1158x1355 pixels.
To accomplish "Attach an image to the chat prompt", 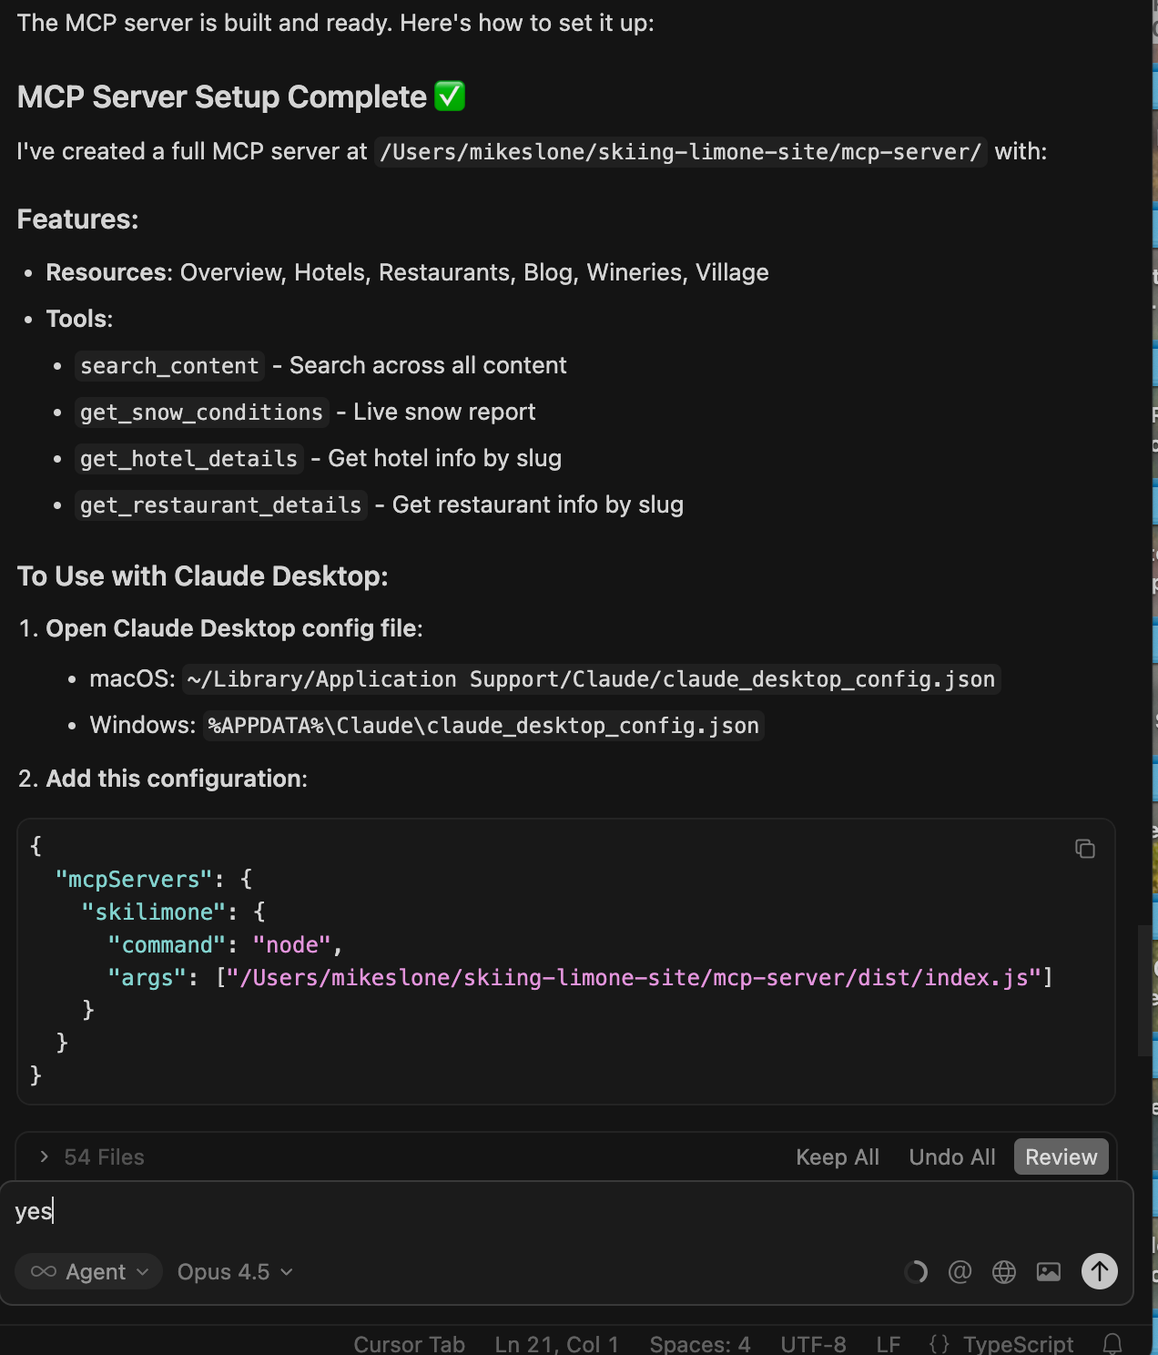I will click(1049, 1271).
